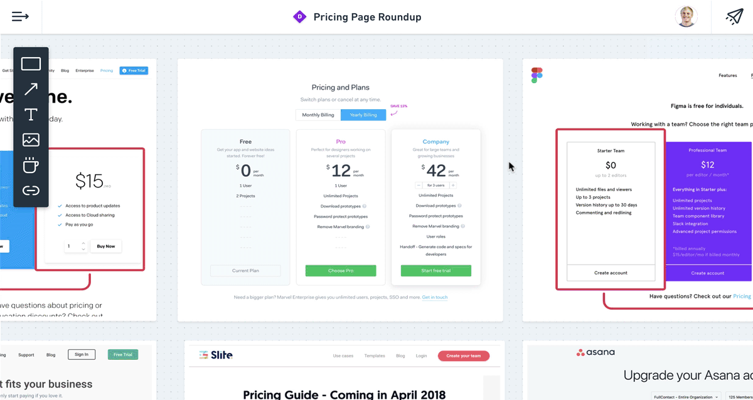Click the Get in touch link
This screenshot has width=753, height=400.
coord(435,297)
